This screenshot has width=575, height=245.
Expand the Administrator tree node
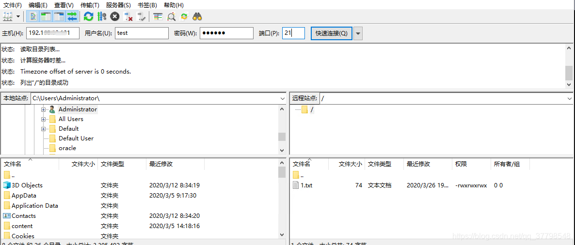(x=43, y=109)
